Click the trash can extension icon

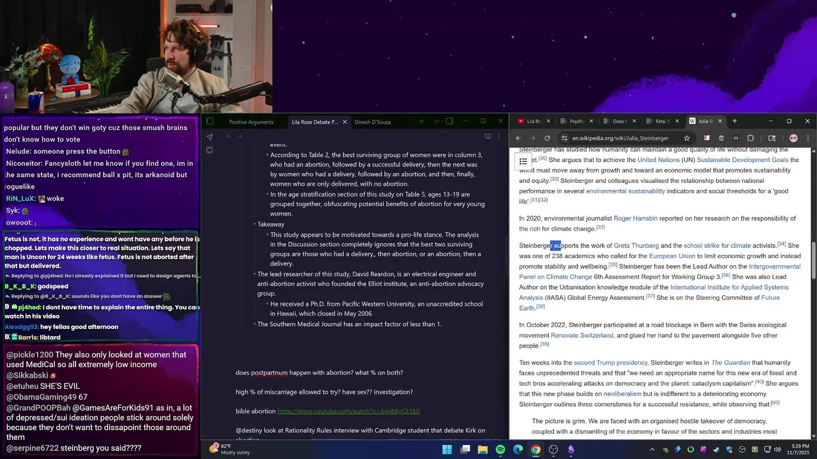[x=721, y=138]
